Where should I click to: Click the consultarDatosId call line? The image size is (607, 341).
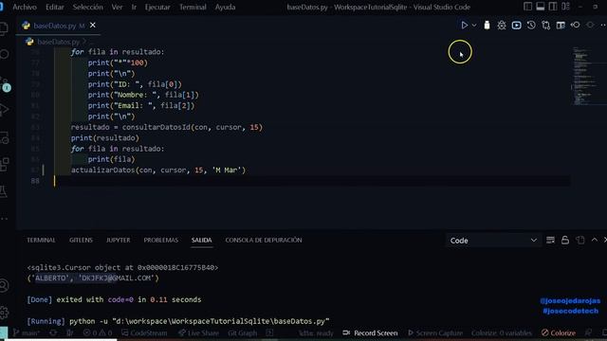tap(167, 127)
